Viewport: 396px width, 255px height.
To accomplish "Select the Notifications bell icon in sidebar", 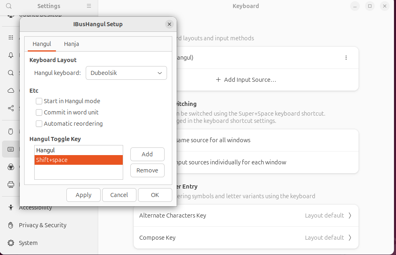I will coord(10,55).
